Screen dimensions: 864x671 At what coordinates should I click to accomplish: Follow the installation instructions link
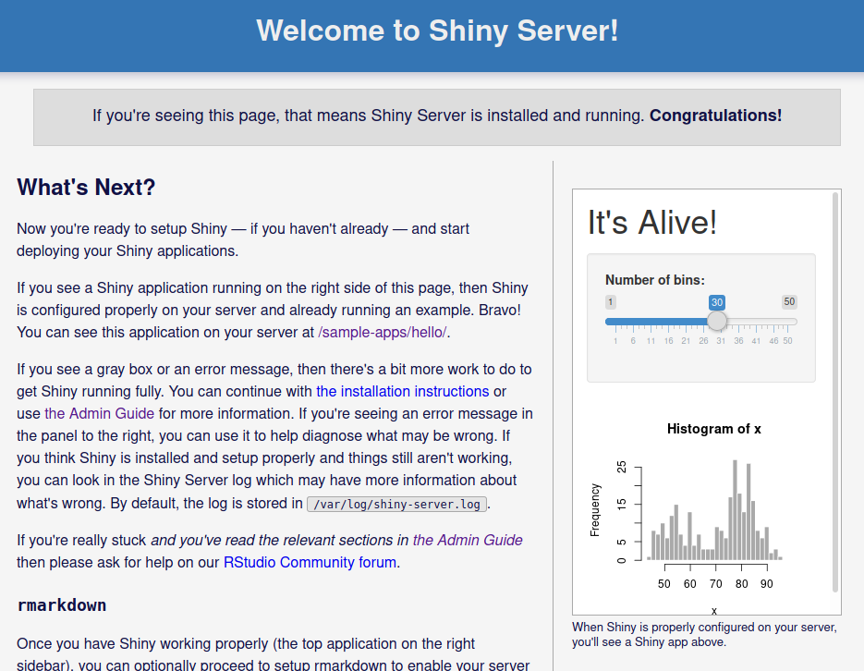(402, 391)
